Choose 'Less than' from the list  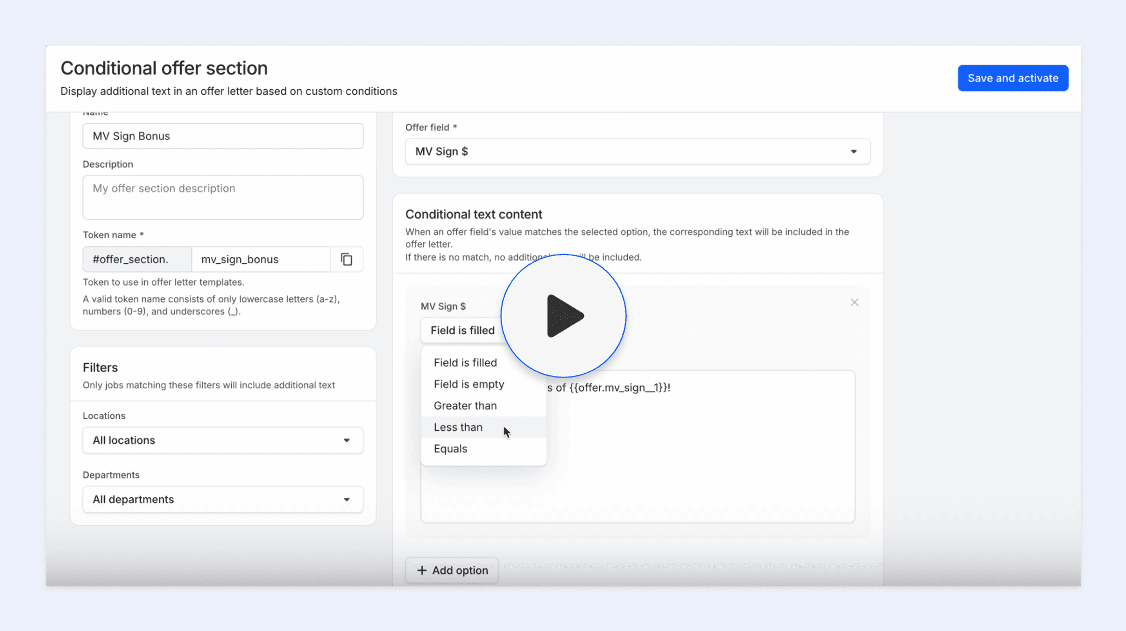[x=458, y=427]
